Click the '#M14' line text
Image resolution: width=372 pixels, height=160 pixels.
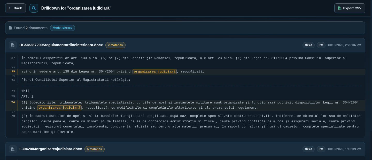[x=25, y=91]
